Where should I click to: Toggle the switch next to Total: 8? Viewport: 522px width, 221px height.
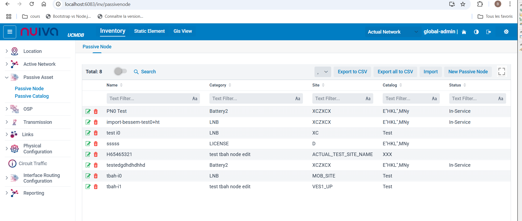(x=120, y=71)
